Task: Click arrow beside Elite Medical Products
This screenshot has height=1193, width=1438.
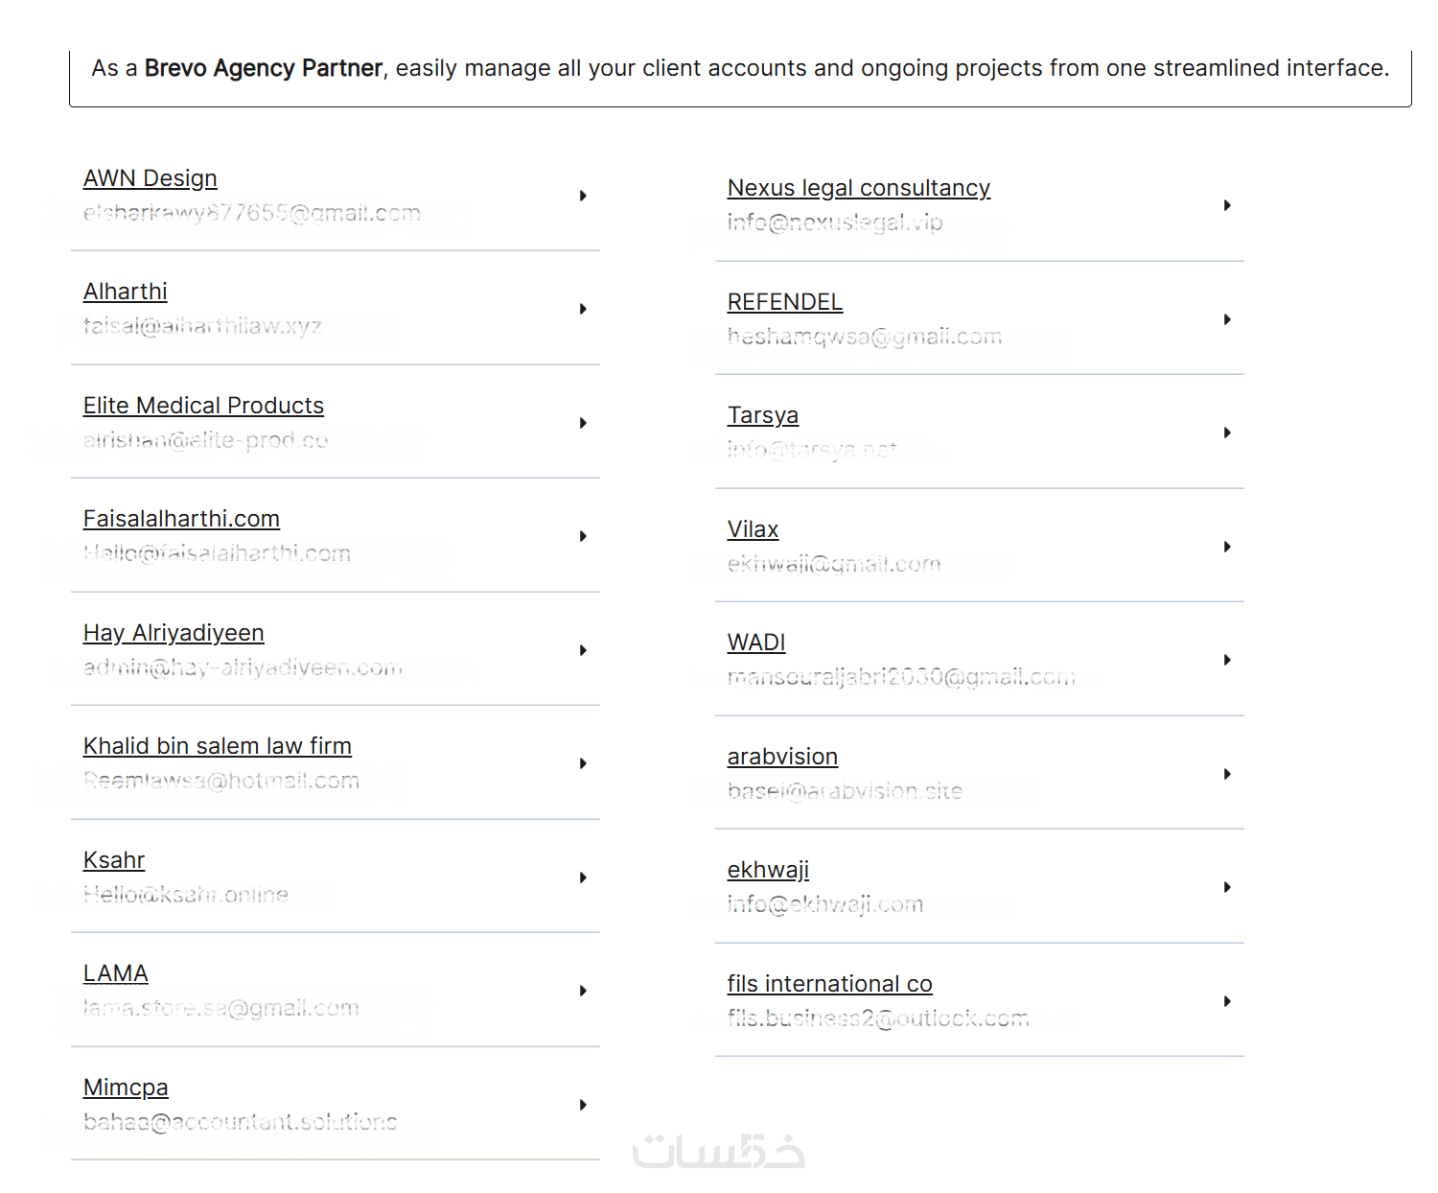Action: click(x=583, y=423)
